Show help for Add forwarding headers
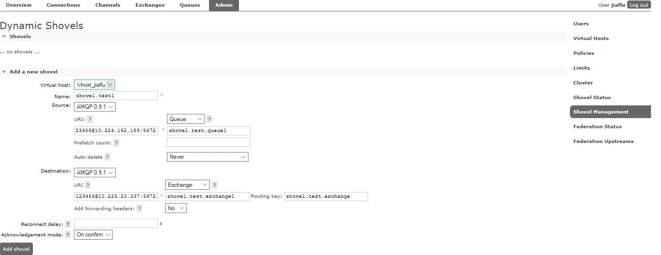This screenshot has height=255, width=661. click(139, 208)
